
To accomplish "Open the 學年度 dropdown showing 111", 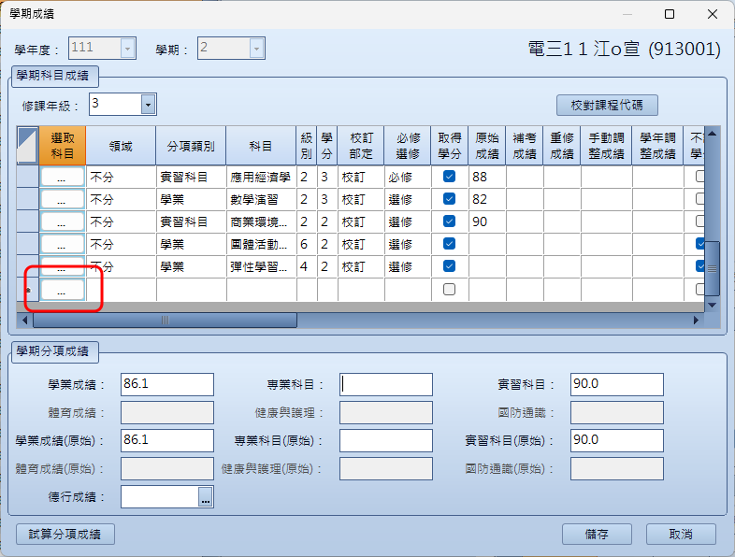I will pyautogui.click(x=127, y=49).
